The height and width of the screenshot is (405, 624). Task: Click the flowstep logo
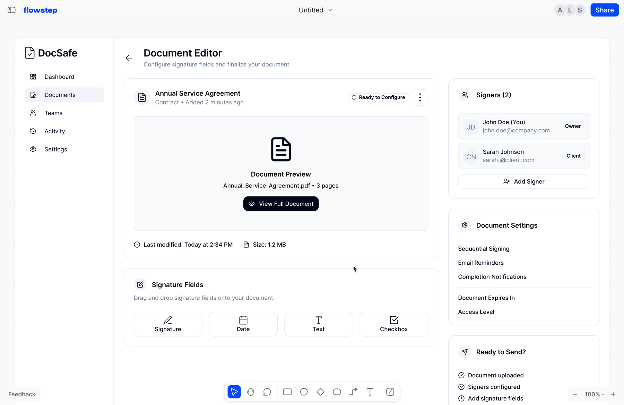[x=40, y=10]
